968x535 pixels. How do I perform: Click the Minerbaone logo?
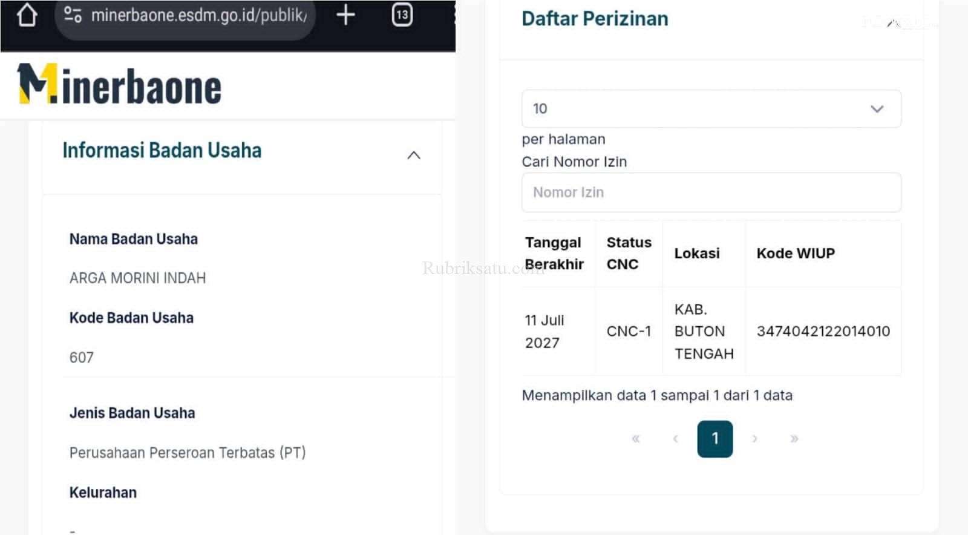tap(120, 85)
